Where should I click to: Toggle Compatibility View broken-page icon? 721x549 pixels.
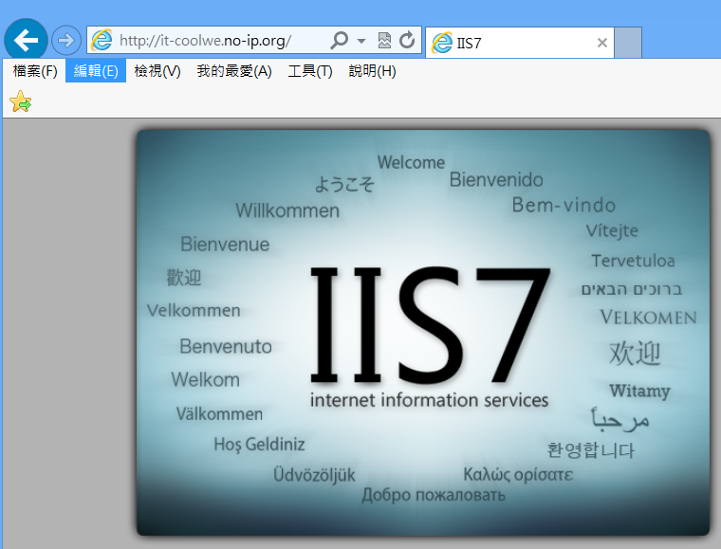pyautogui.click(x=384, y=41)
